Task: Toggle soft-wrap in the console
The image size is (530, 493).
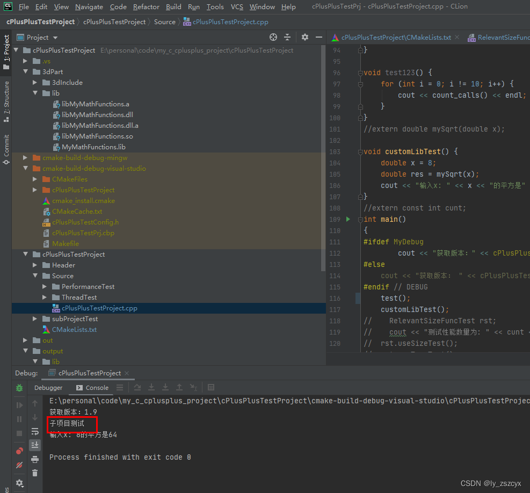Action: 35,431
